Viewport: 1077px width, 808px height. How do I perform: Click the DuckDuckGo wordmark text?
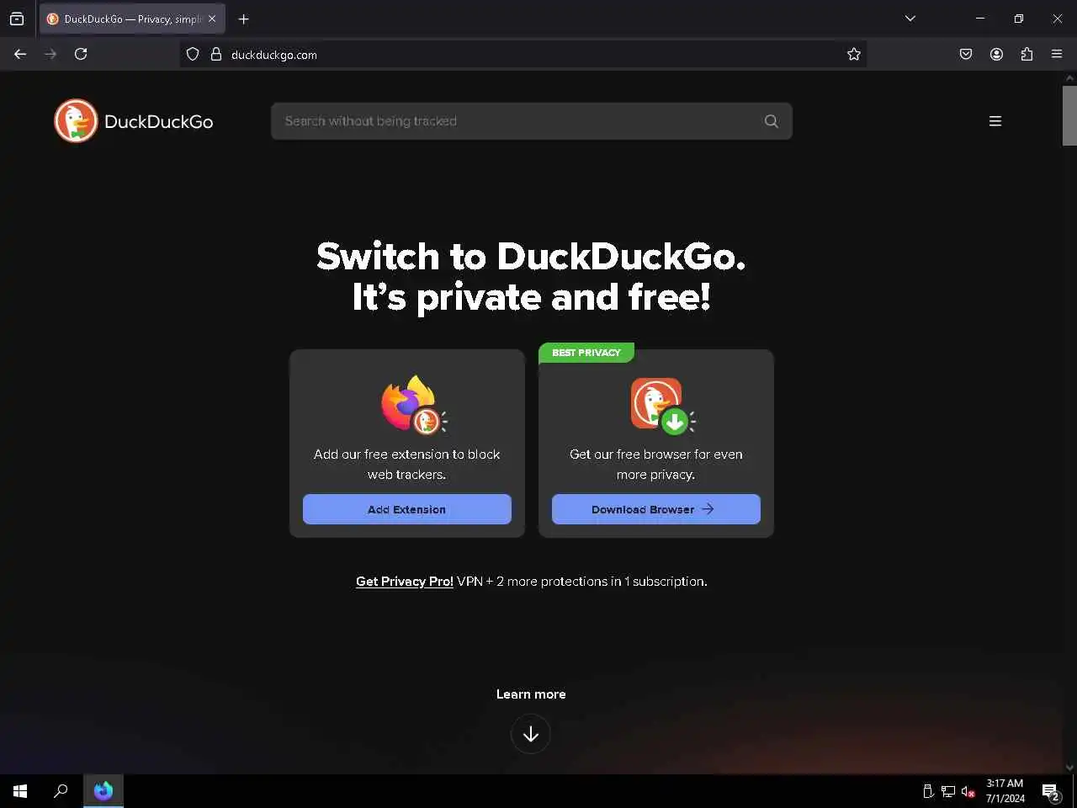click(x=159, y=121)
